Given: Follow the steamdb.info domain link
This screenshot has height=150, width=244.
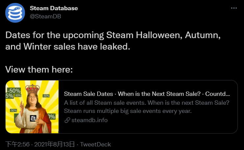Looking at the screenshot, I should [89, 120].
